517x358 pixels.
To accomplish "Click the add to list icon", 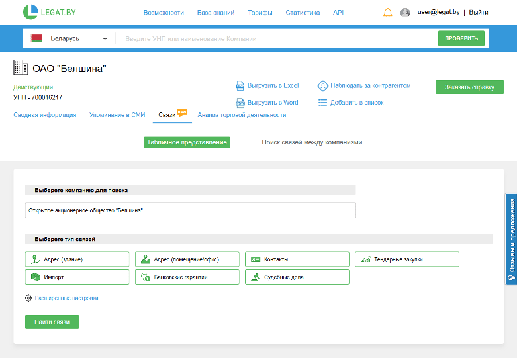I will point(322,103).
